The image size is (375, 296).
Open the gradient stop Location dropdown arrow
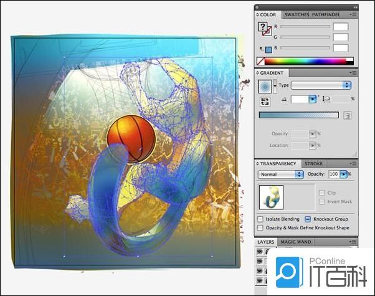(x=313, y=145)
